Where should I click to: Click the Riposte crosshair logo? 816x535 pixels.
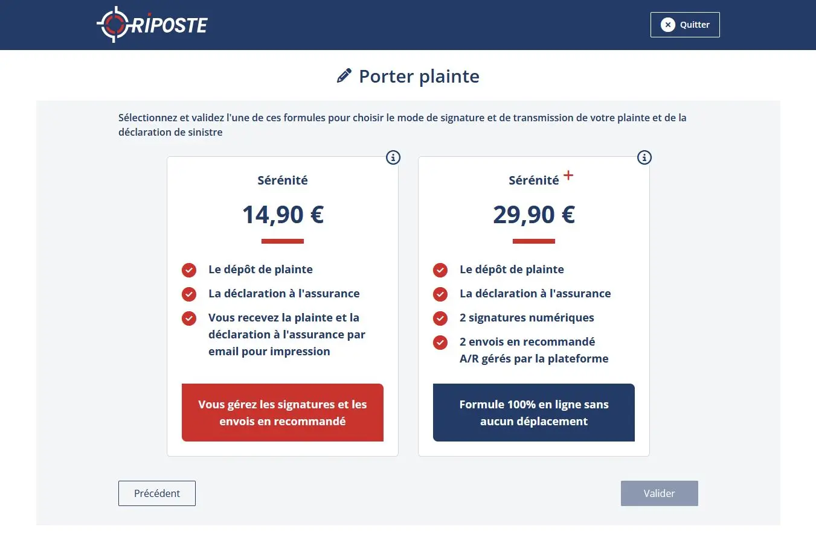click(x=113, y=25)
